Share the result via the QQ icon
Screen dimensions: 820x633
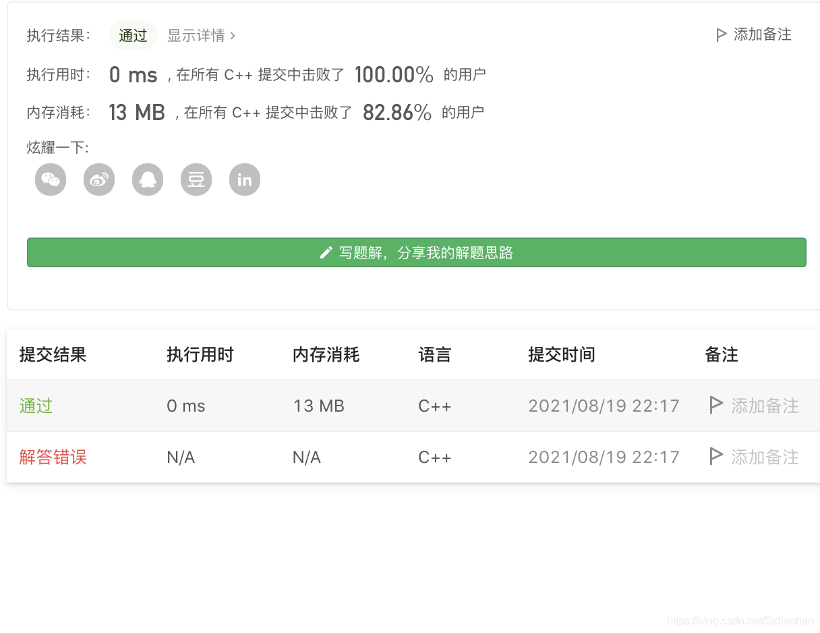(x=148, y=180)
